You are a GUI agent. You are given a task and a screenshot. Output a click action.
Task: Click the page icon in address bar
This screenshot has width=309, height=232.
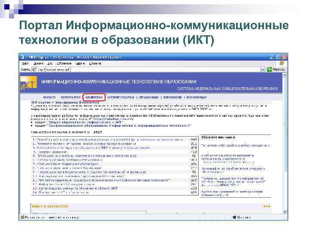(34, 69)
